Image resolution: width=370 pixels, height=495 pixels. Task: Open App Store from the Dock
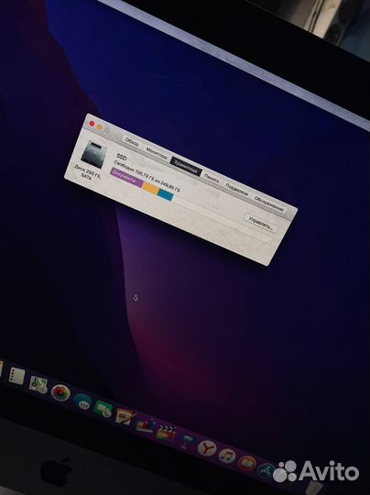click(x=266, y=470)
